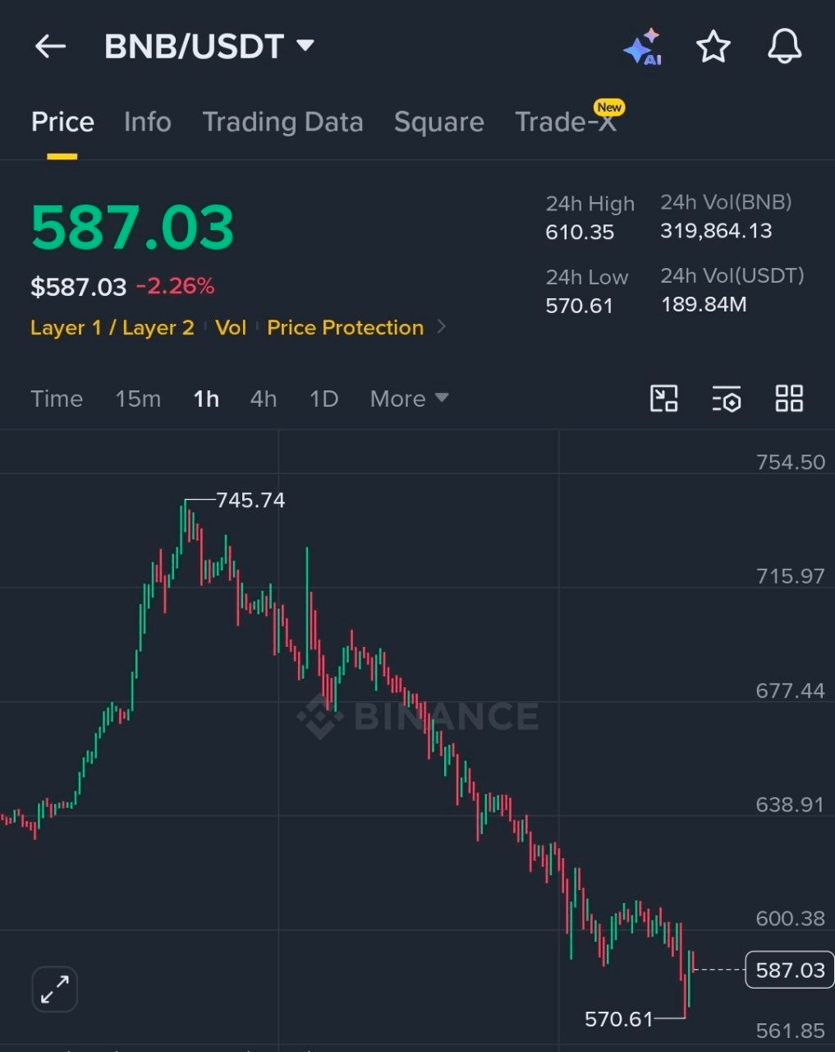Select the 1h chart interval
Viewport: 835px width, 1052px height.
click(206, 399)
